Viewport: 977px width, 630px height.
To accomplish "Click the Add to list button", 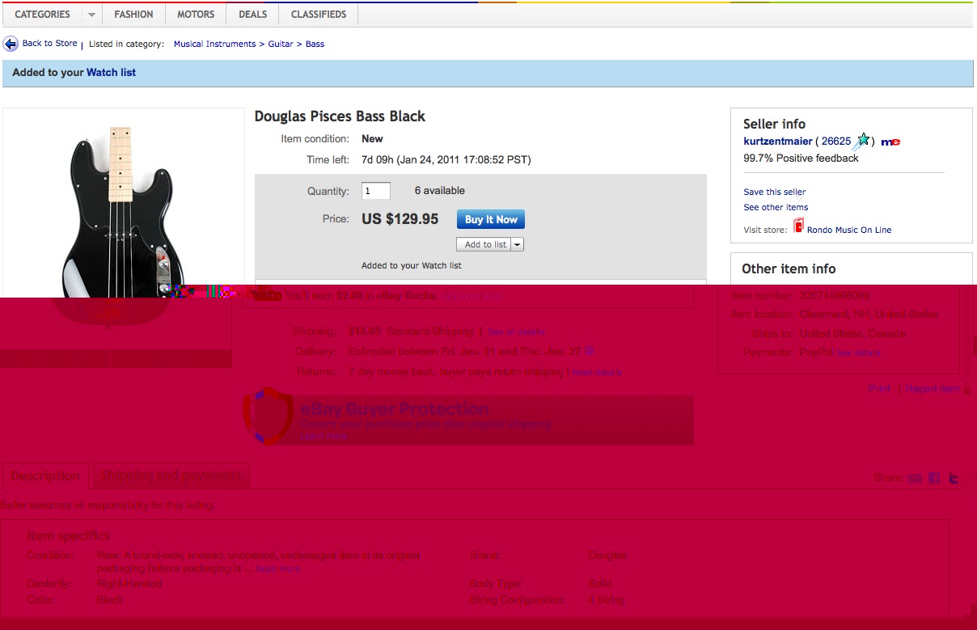I will (484, 244).
